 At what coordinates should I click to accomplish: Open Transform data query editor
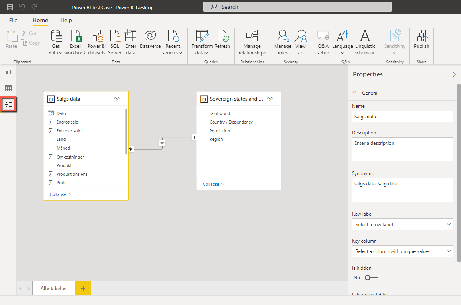[202, 42]
